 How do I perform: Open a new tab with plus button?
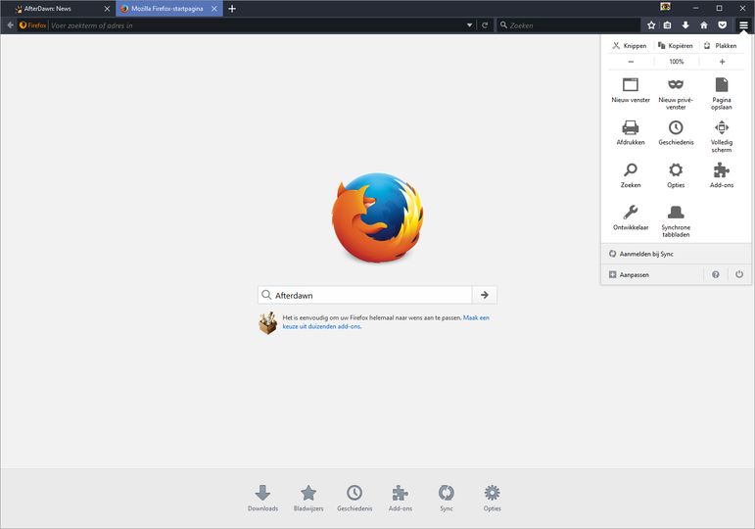tap(232, 9)
